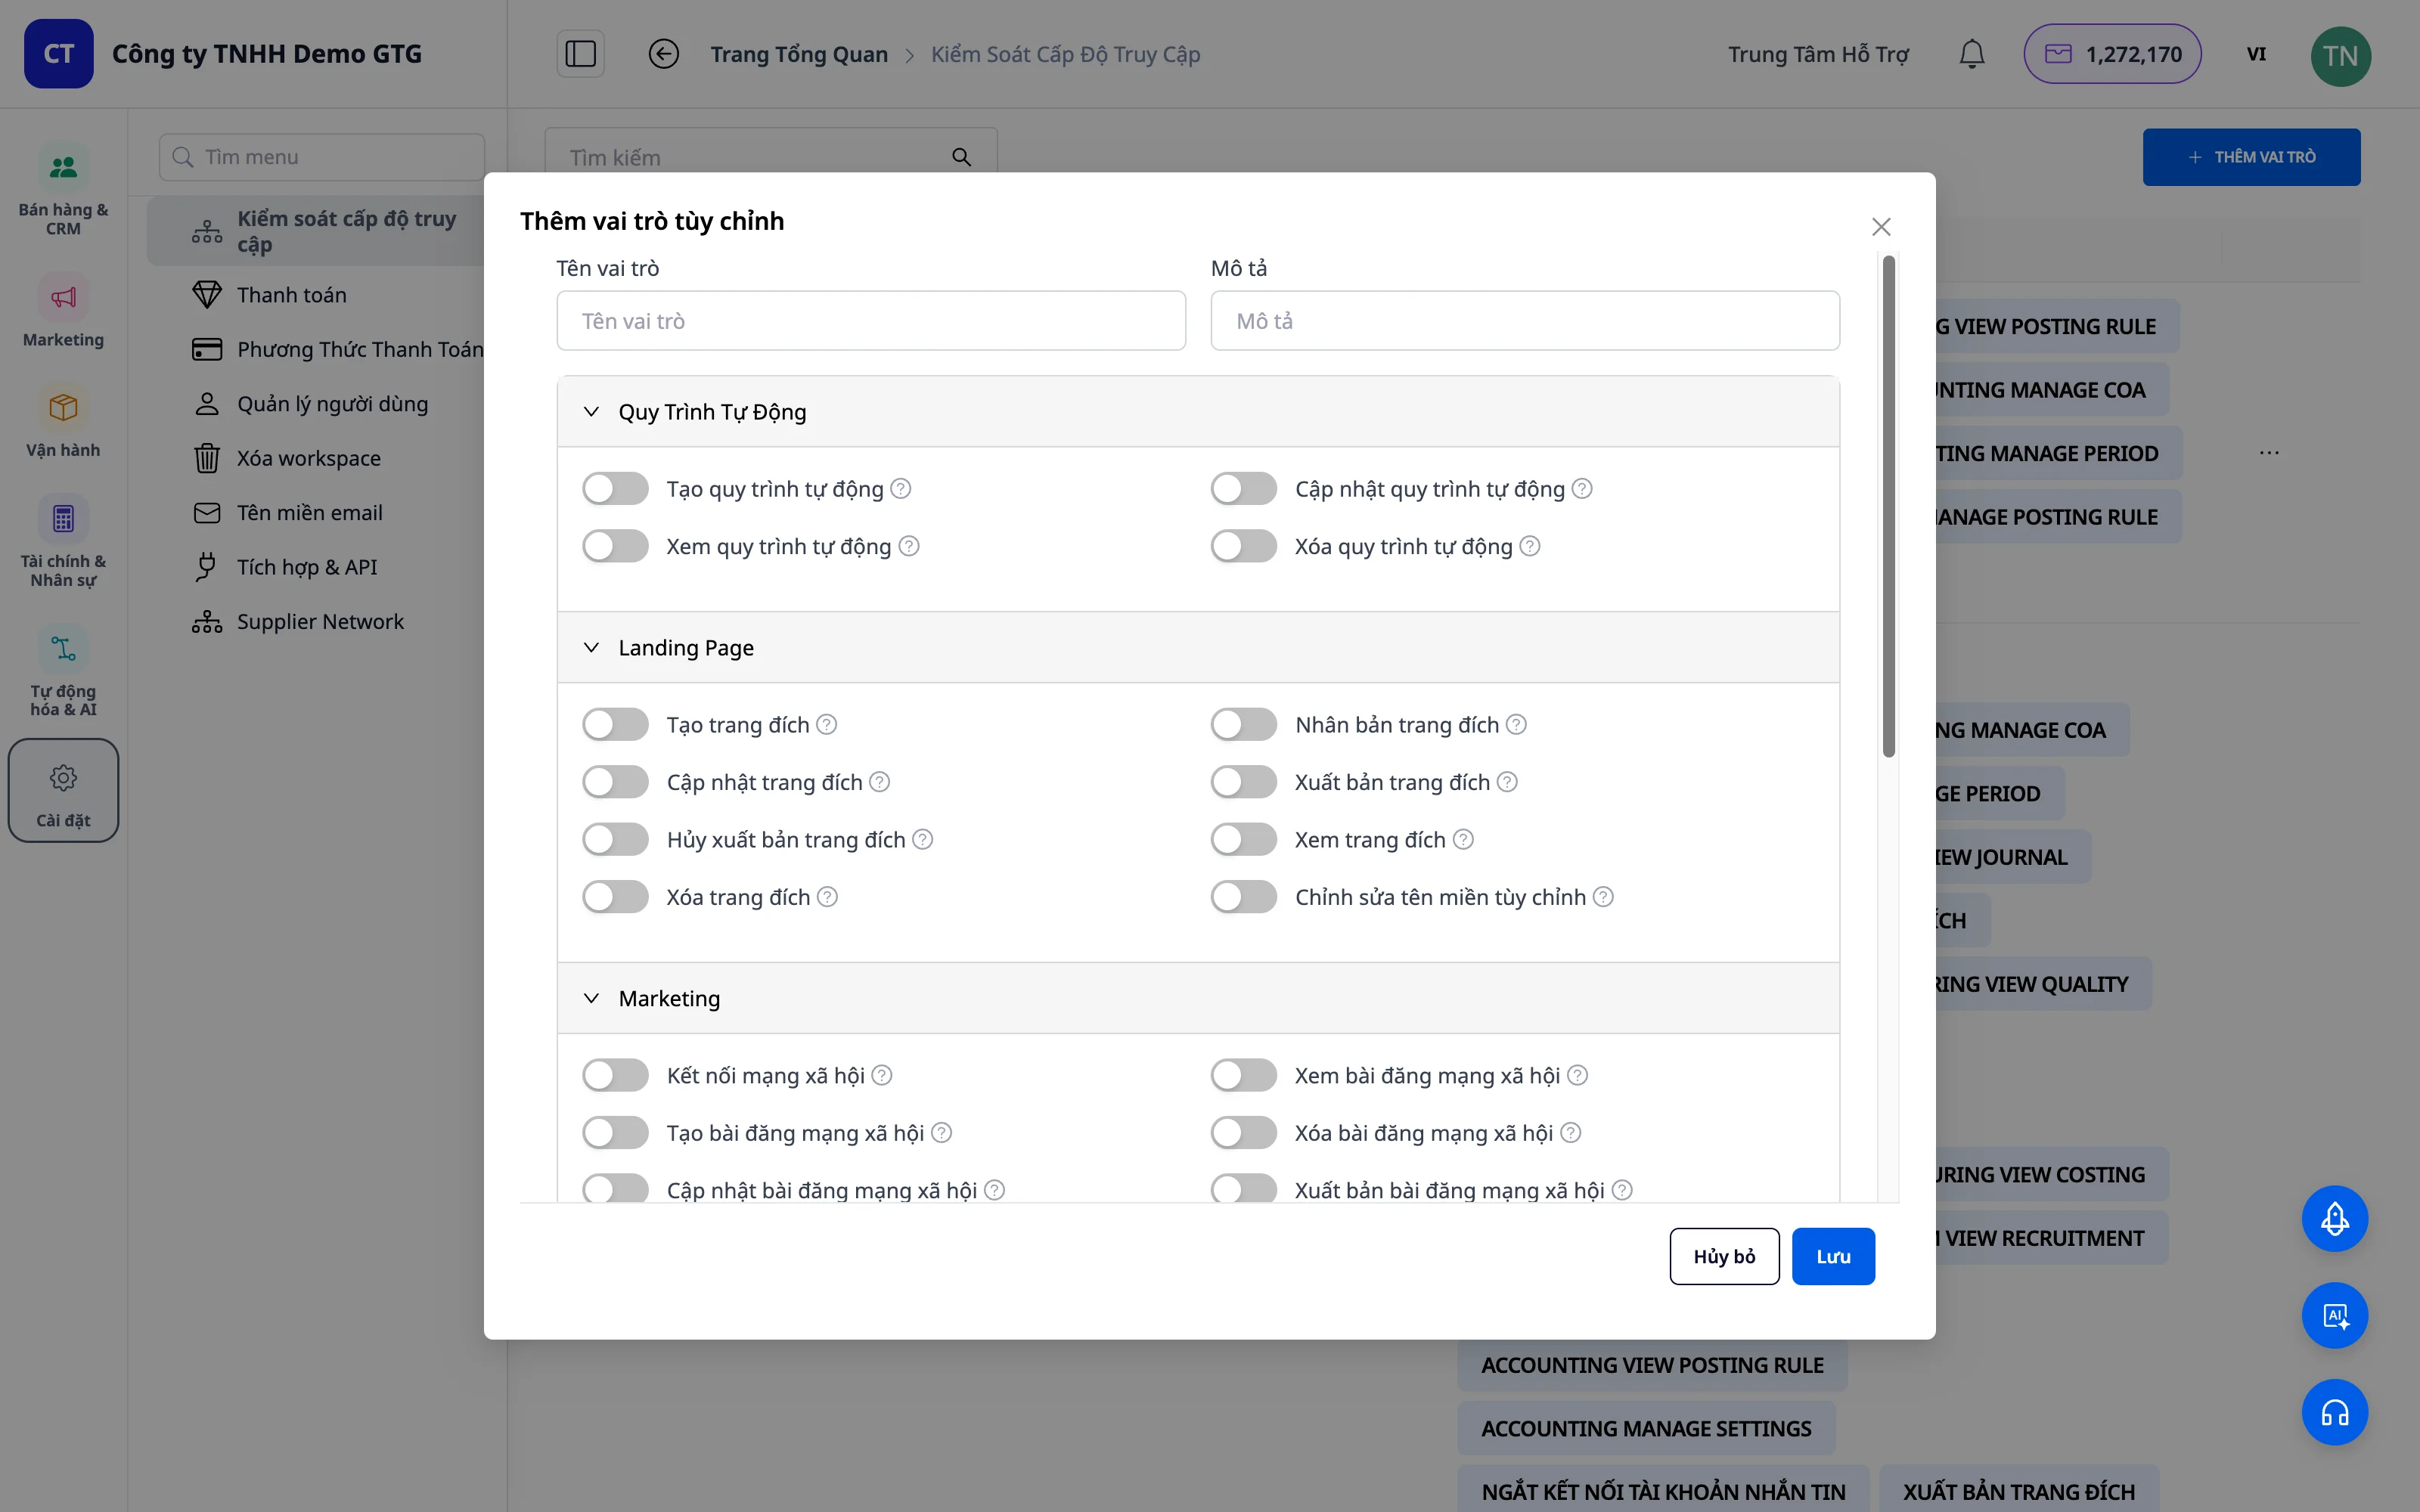Toggle the sidebar panel icon
This screenshot has height=1512, width=2420.
pyautogui.click(x=580, y=54)
